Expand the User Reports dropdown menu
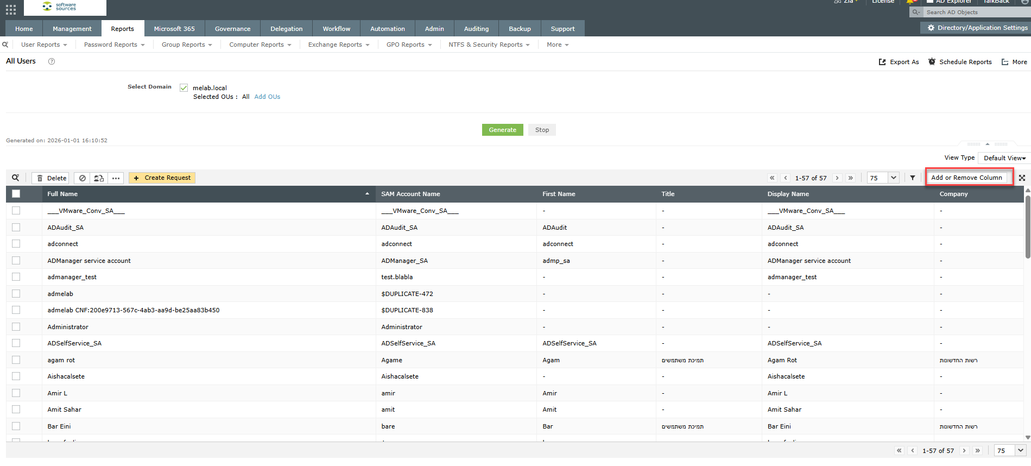1031x466 pixels. 44,45
